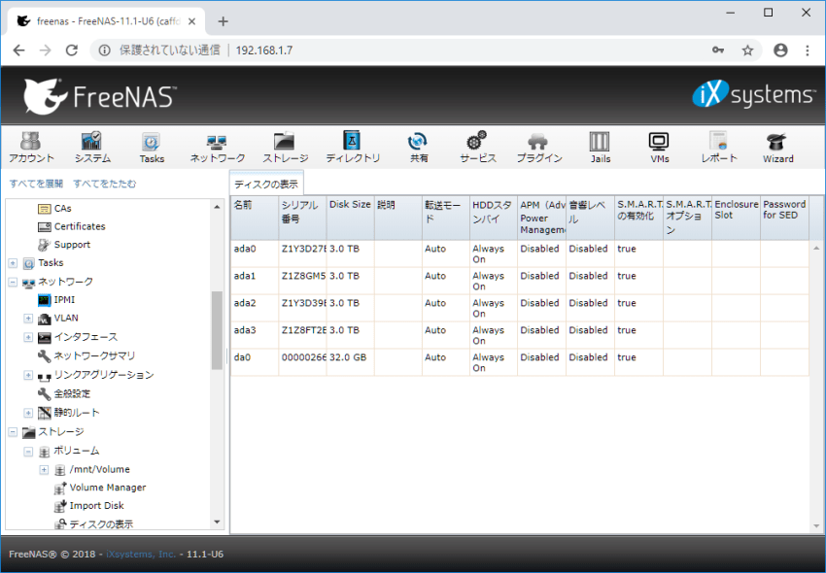Screen dimensions: 826x573
Task: Open the プラグイン toolbar icon
Action: (x=539, y=148)
